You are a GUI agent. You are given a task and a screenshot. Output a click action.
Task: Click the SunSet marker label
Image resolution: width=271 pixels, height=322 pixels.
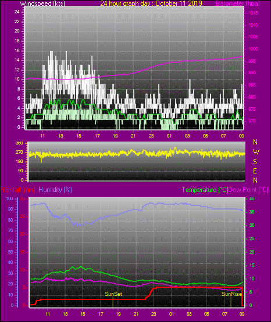[113, 294]
